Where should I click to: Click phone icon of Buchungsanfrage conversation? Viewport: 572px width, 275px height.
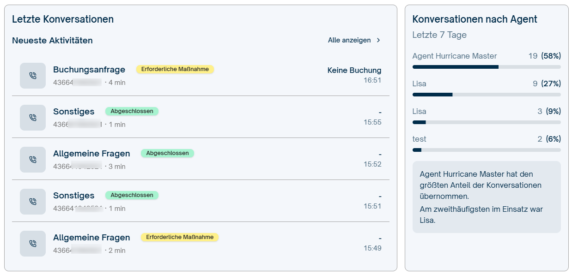point(33,76)
